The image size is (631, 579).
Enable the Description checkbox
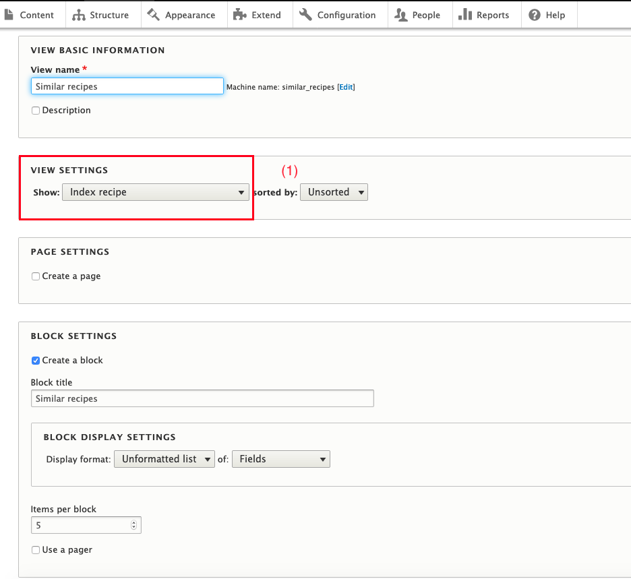tap(36, 111)
